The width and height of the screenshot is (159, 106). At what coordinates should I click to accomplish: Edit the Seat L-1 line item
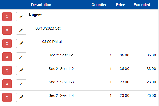[21, 57]
